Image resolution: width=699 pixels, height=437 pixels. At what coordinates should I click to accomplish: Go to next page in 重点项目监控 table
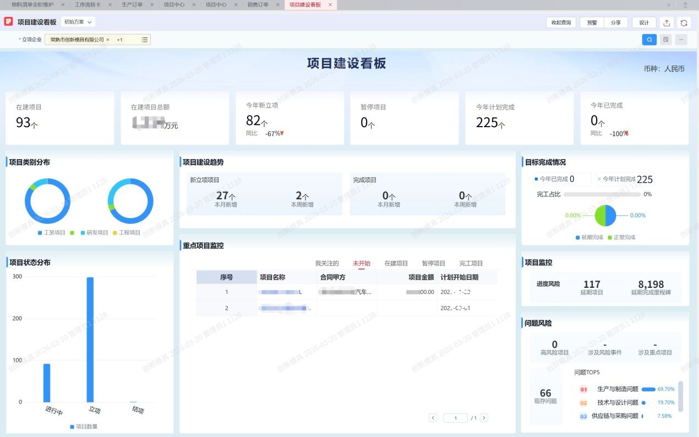point(484,418)
